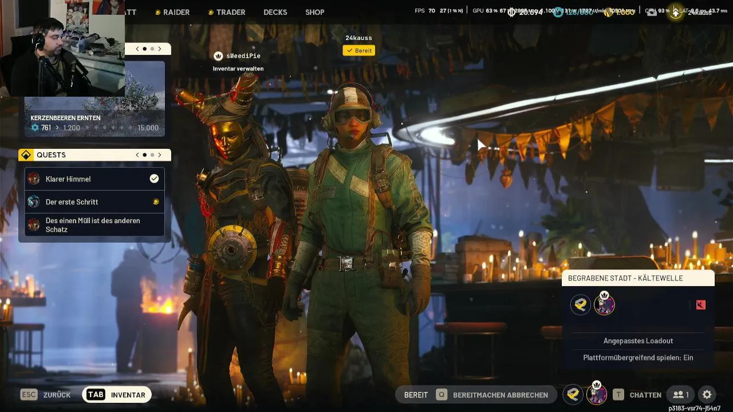The height and width of the screenshot is (412, 733).
Task: Click the yellow Bereit status badge
Action: (358, 50)
